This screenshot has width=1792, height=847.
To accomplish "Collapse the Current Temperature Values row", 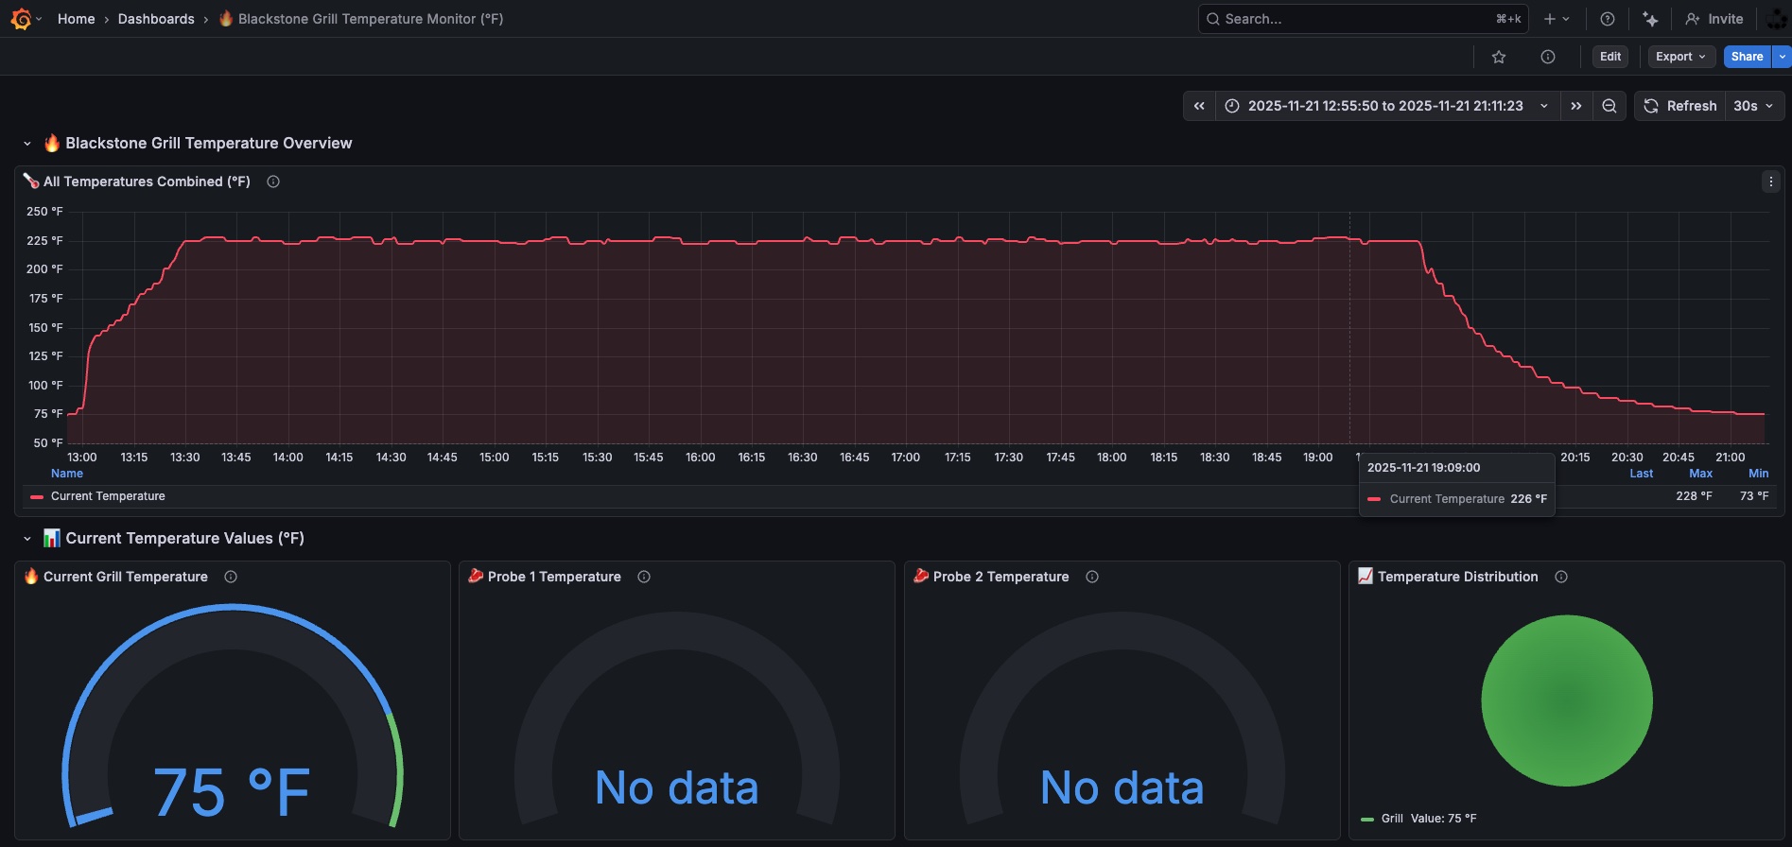I will pyautogui.click(x=27, y=539).
